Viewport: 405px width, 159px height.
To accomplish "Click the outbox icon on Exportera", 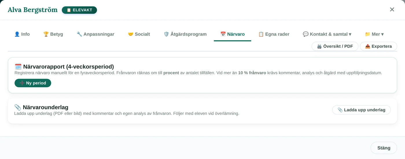I will click(368, 46).
